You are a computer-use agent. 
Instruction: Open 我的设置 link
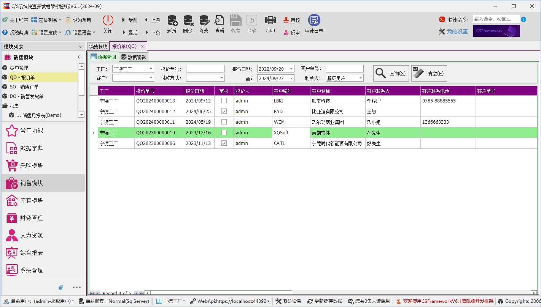(457, 32)
